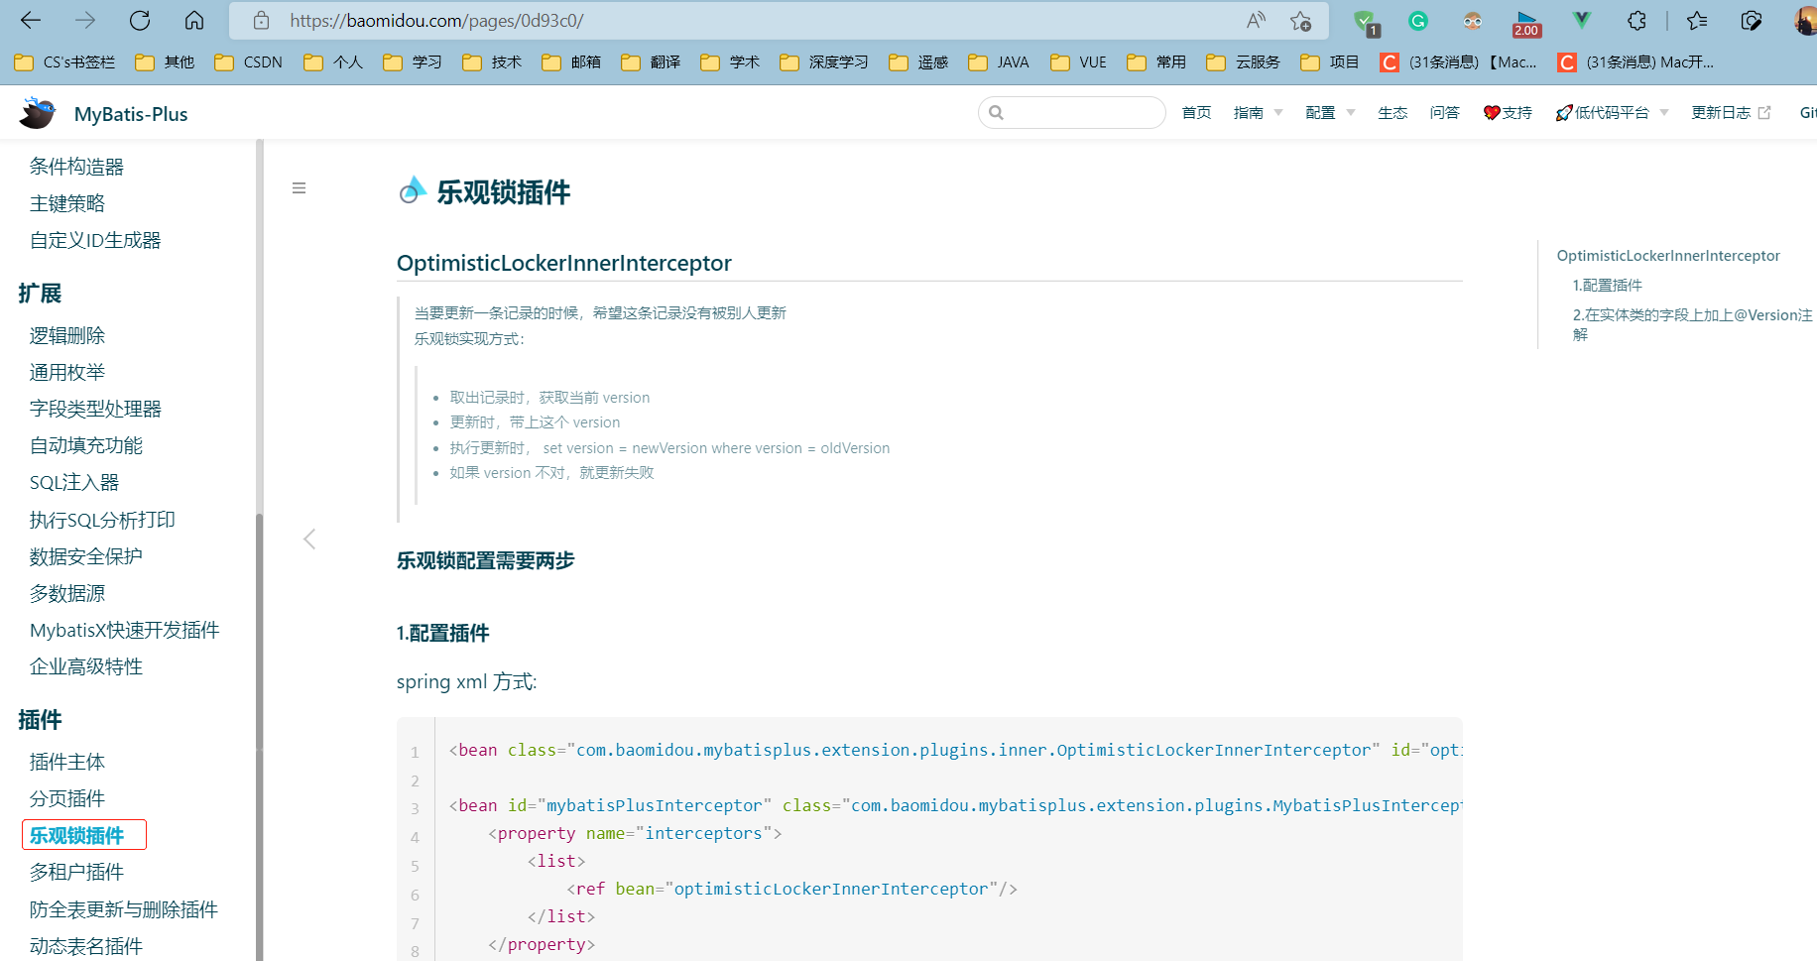Open 自定义ID生成器 in the sidebar

pyautogui.click(x=95, y=240)
